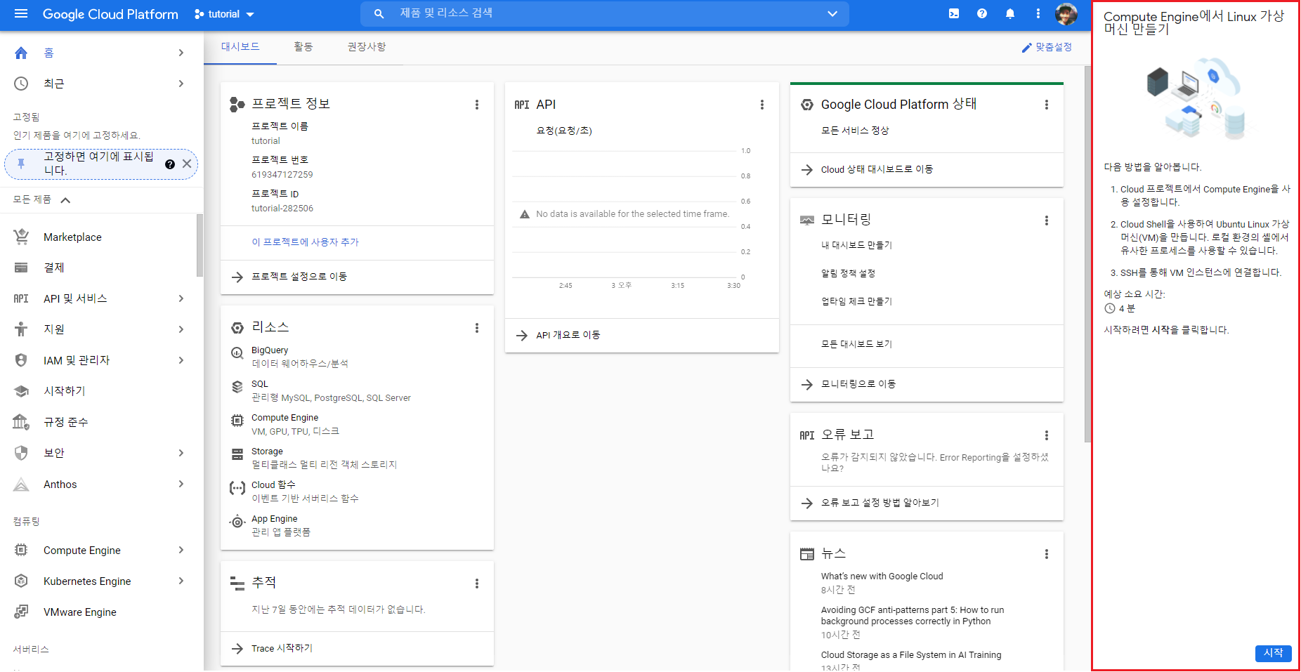Click the 시작 button in tutorial panel
Image resolution: width=1301 pixels, height=672 pixels.
click(1273, 653)
